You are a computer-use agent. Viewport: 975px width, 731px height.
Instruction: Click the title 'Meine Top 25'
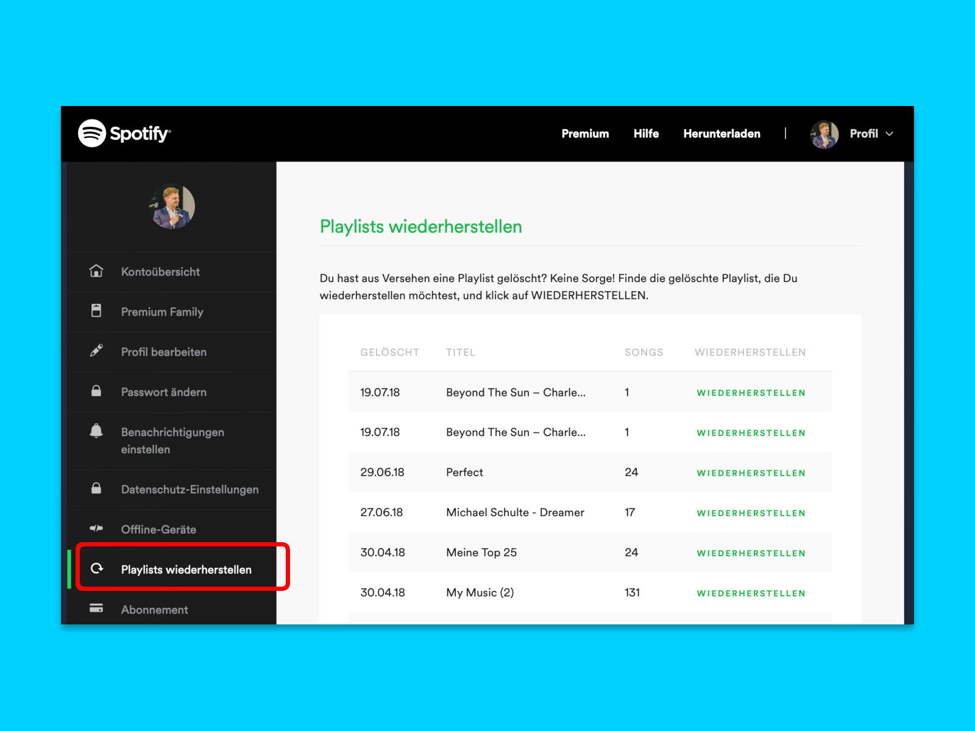pos(481,553)
